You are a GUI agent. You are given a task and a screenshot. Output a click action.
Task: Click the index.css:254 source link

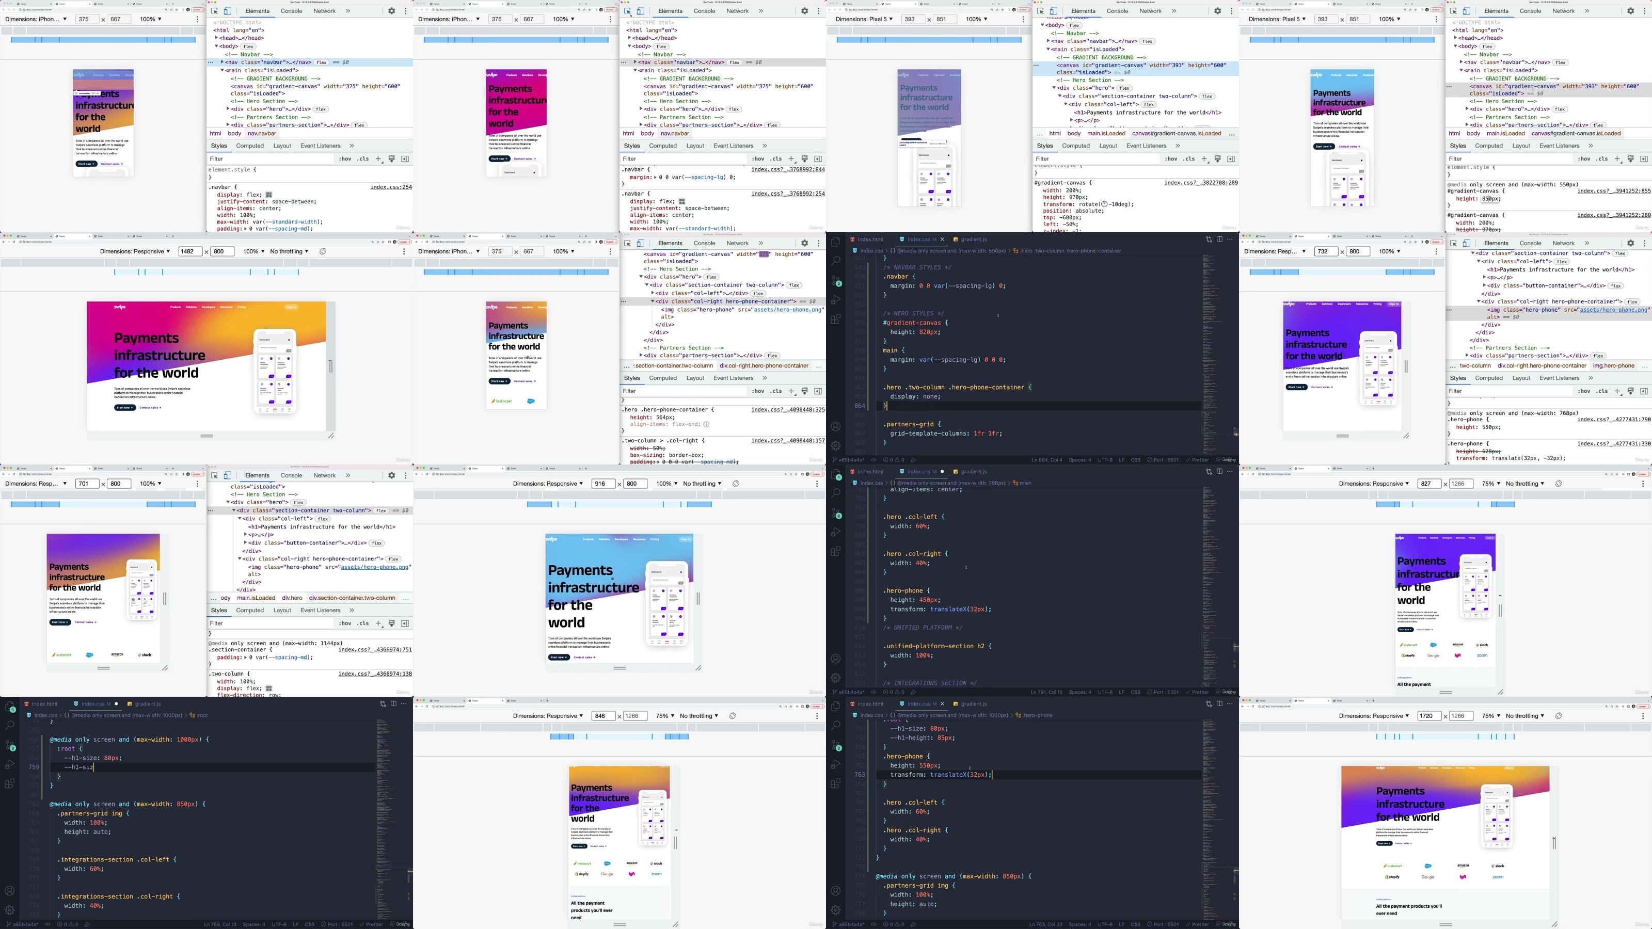pyautogui.click(x=391, y=187)
